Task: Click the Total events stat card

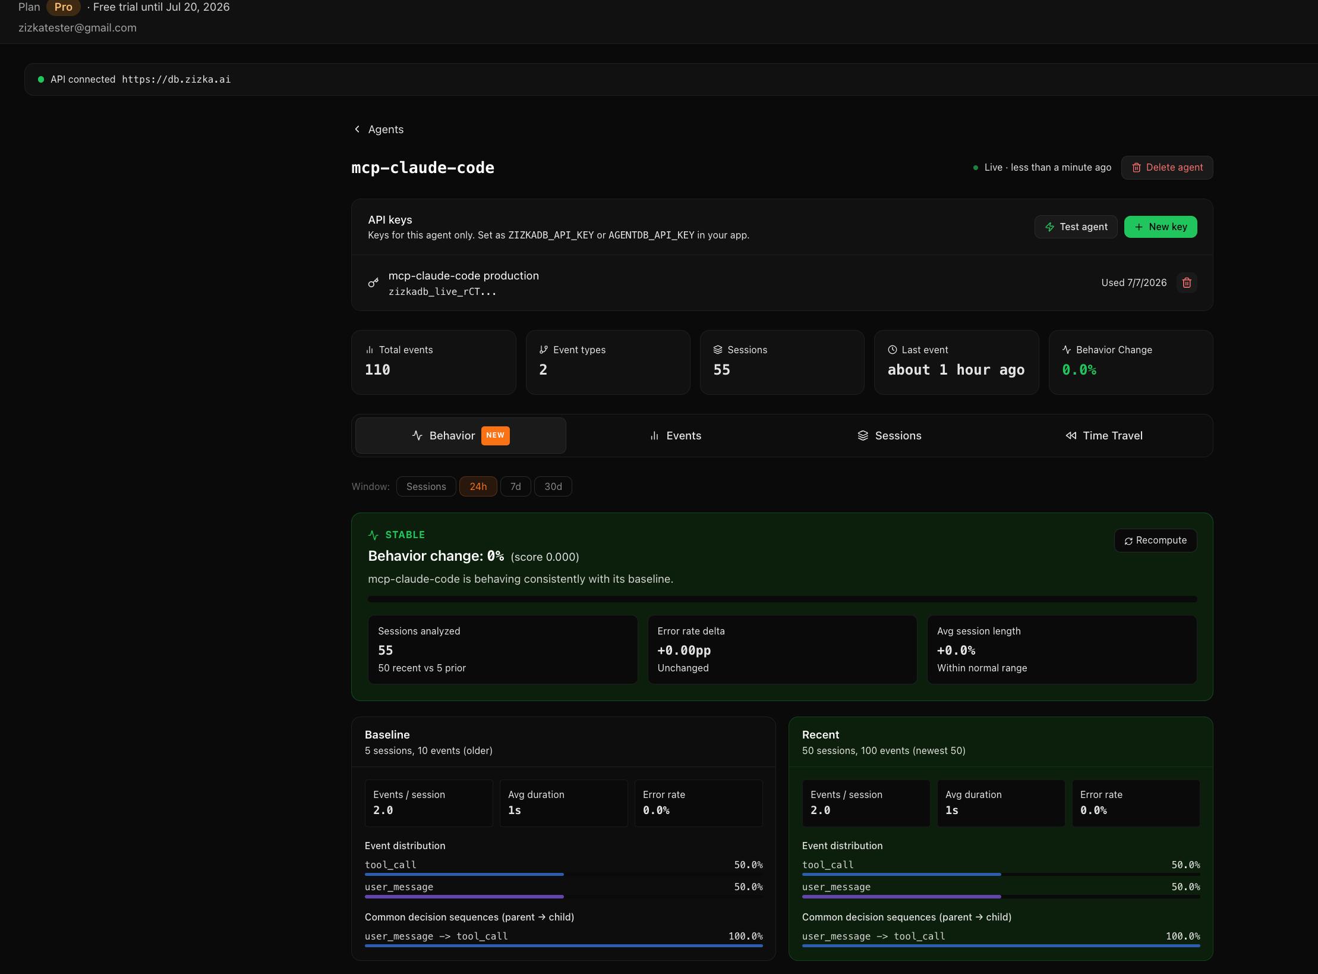Action: coord(433,362)
